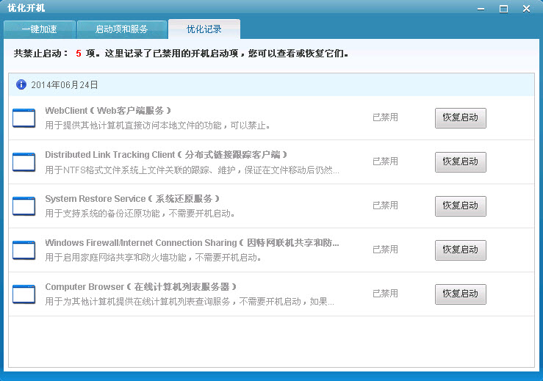This screenshot has height=381, width=543.
Task: Click the 2014年06月24日 date group header
Action: 65,85
